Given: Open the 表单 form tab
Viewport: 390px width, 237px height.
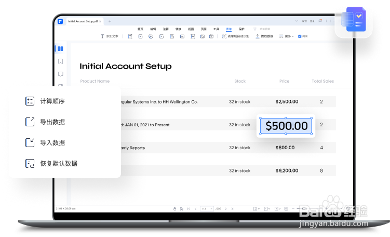Looking at the screenshot, I should click(x=229, y=29).
